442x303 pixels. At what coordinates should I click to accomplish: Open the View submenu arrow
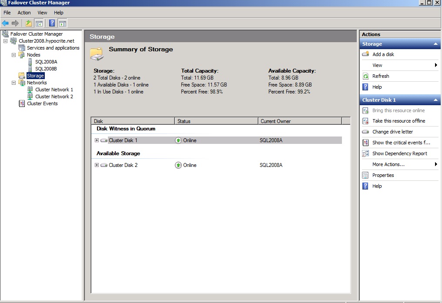tap(436, 65)
